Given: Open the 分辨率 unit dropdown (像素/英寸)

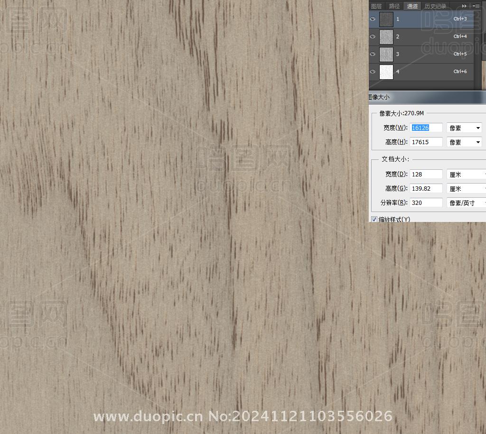Looking at the screenshot, I should coord(466,203).
